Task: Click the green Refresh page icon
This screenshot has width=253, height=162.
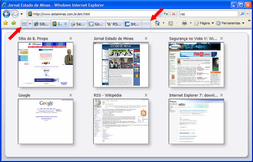Action: tap(166, 14)
